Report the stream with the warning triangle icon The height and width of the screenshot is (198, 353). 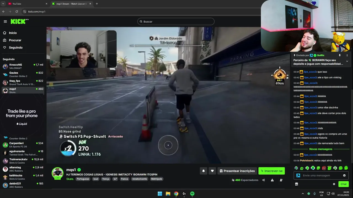pos(272,180)
